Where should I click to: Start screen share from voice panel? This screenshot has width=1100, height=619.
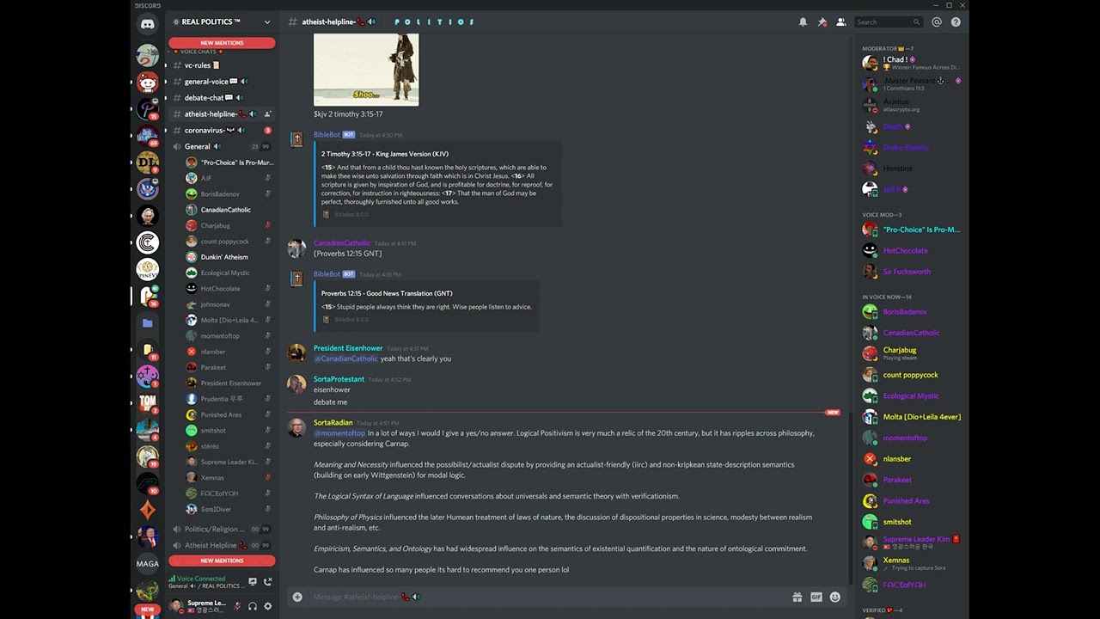253,582
